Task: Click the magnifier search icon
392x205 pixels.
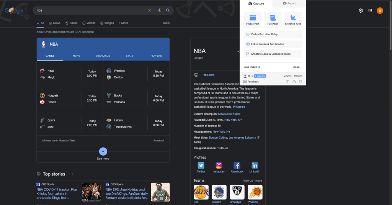Action: 168,10
